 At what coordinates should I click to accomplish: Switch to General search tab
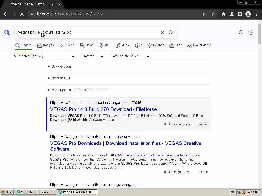pos(24,45)
